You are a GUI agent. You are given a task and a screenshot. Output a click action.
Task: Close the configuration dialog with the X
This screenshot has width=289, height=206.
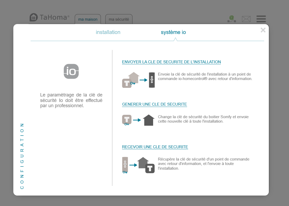click(x=263, y=30)
